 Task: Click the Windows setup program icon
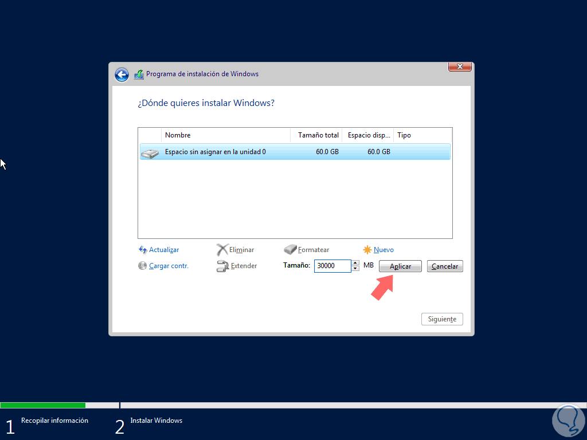[139, 74]
